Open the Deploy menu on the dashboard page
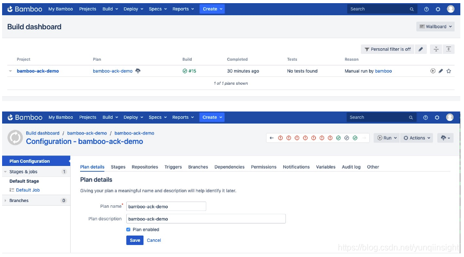This screenshot has height=257, width=464. click(x=133, y=9)
